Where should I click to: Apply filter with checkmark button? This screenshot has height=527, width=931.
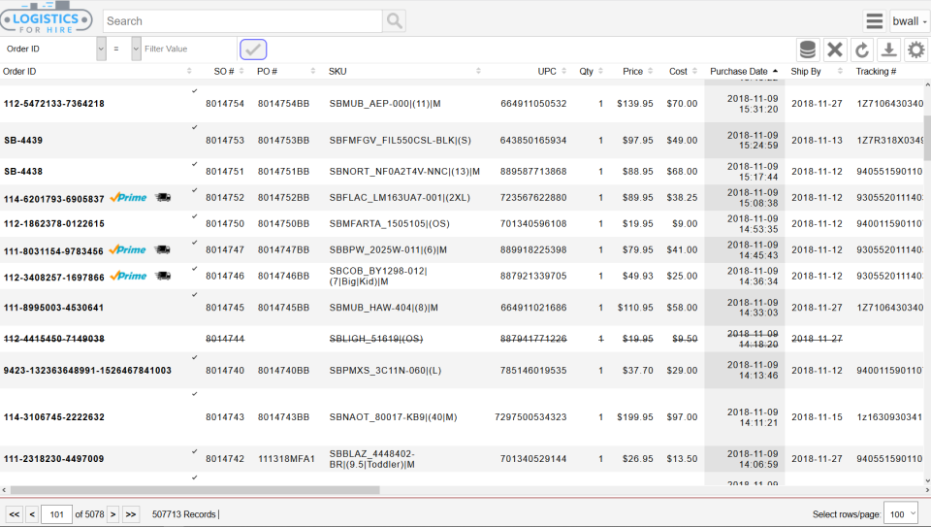(x=253, y=49)
